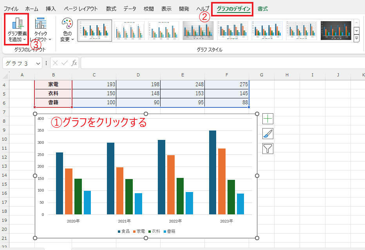Select the 家電 legend entry
This screenshot has height=250, width=365.
click(x=139, y=231)
